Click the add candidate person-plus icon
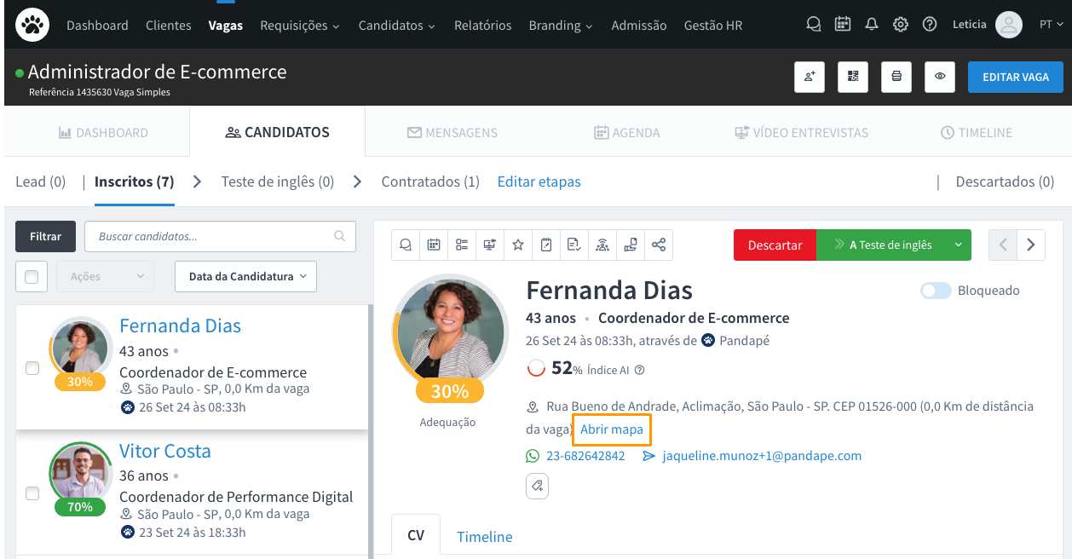 tap(810, 77)
